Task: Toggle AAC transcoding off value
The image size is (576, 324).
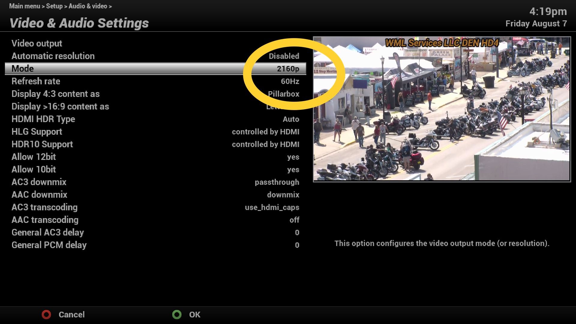Action: [x=294, y=220]
